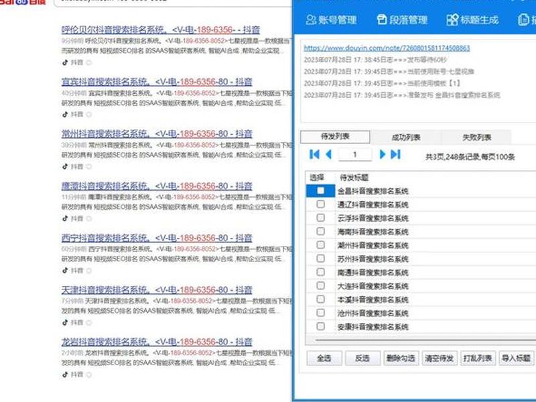Open 龙岩抖音搜索排名系统 search result
The width and height of the screenshot is (536, 402).
(157, 342)
